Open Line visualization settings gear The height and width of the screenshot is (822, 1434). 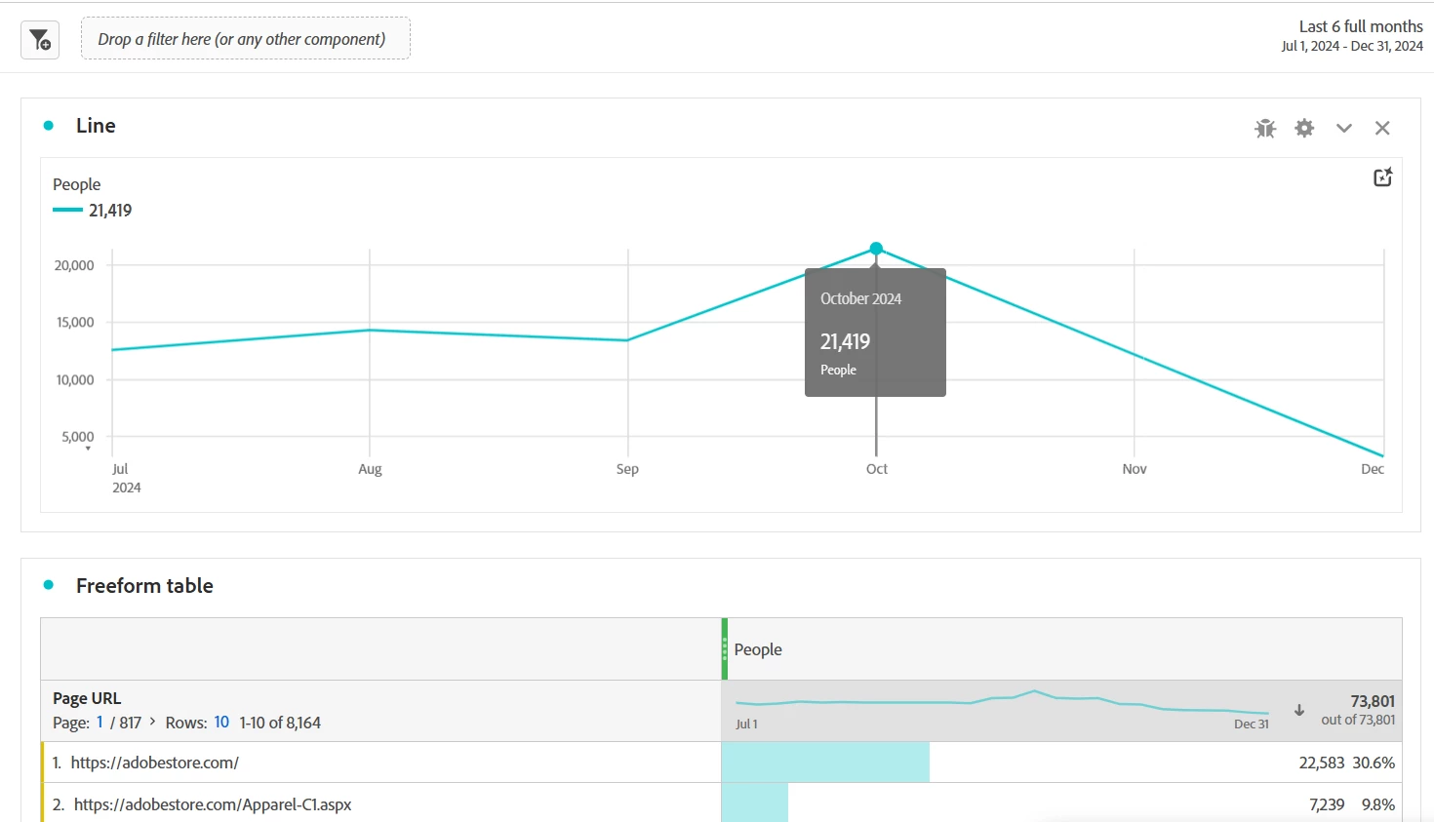[1304, 128]
